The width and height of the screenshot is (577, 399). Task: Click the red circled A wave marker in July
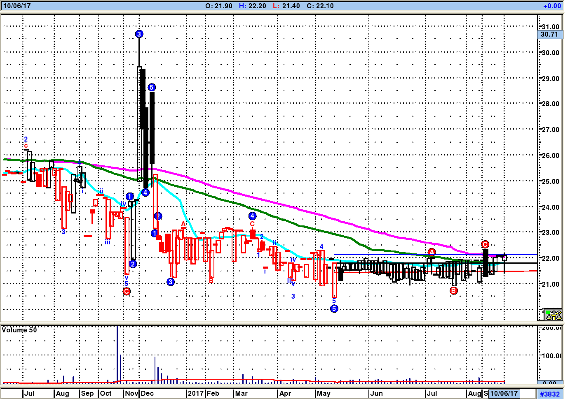tap(432, 252)
